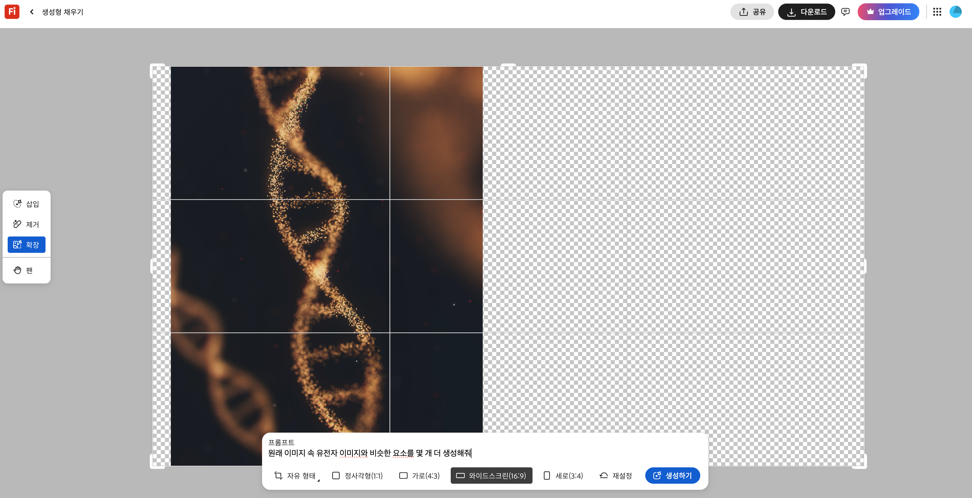Open the user profile avatar

point(955,12)
